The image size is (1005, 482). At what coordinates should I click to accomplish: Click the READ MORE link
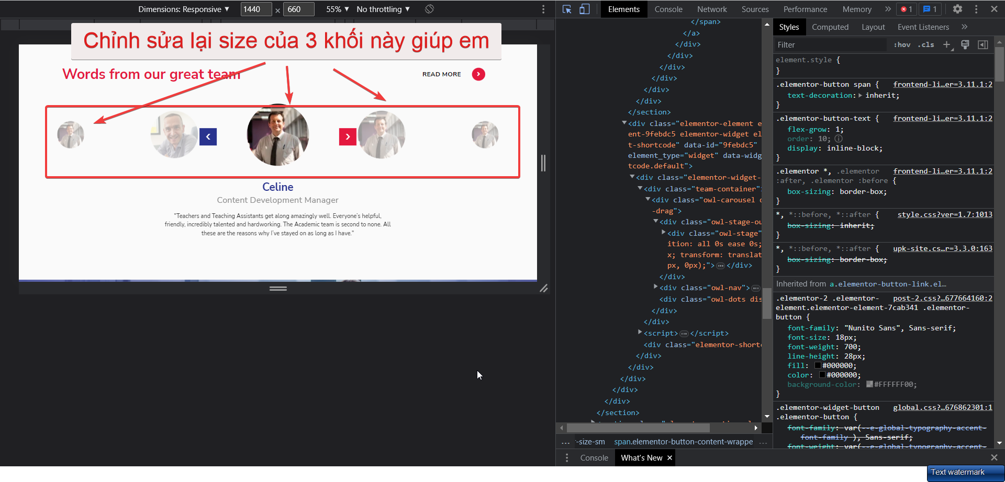coord(442,74)
